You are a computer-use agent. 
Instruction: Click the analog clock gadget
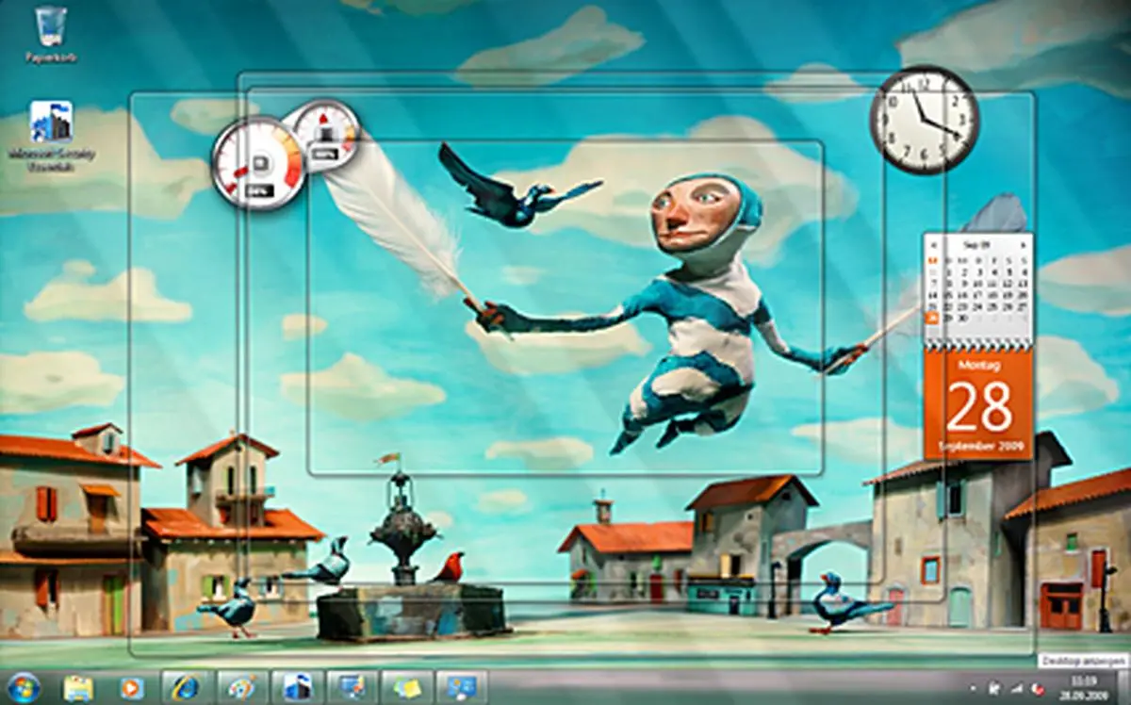point(924,120)
